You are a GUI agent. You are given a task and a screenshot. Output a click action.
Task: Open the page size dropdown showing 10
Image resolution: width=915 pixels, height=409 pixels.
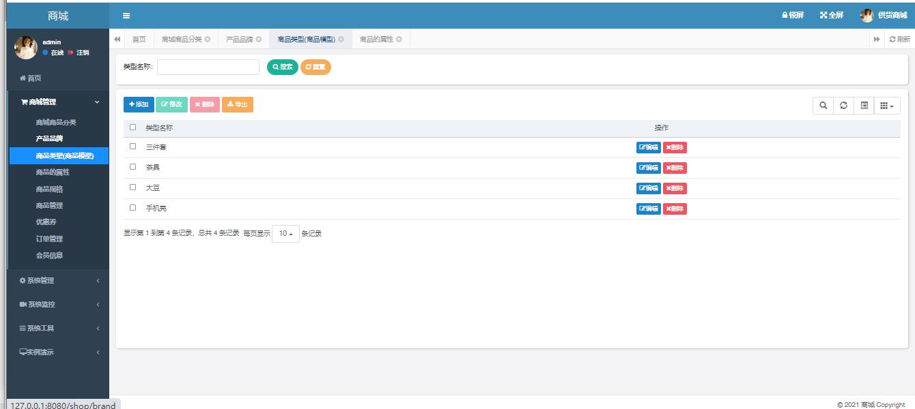285,234
